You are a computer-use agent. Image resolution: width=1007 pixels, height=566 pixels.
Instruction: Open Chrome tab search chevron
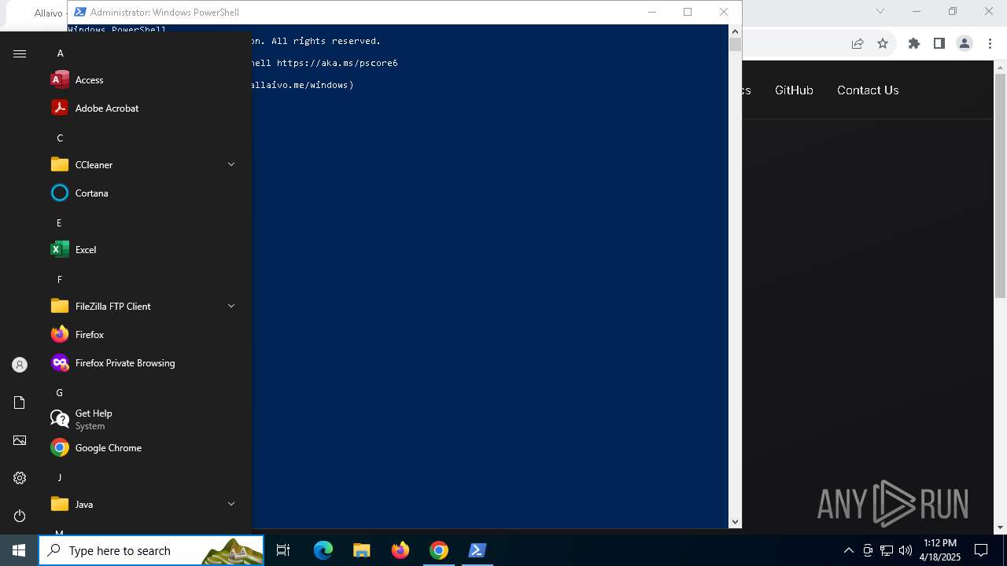pyautogui.click(x=880, y=11)
